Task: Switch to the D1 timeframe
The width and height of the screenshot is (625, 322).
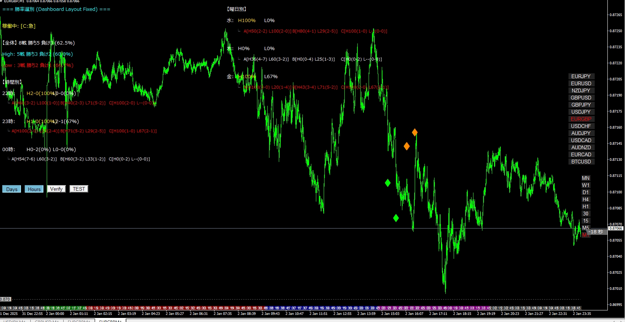Action: pos(586,192)
